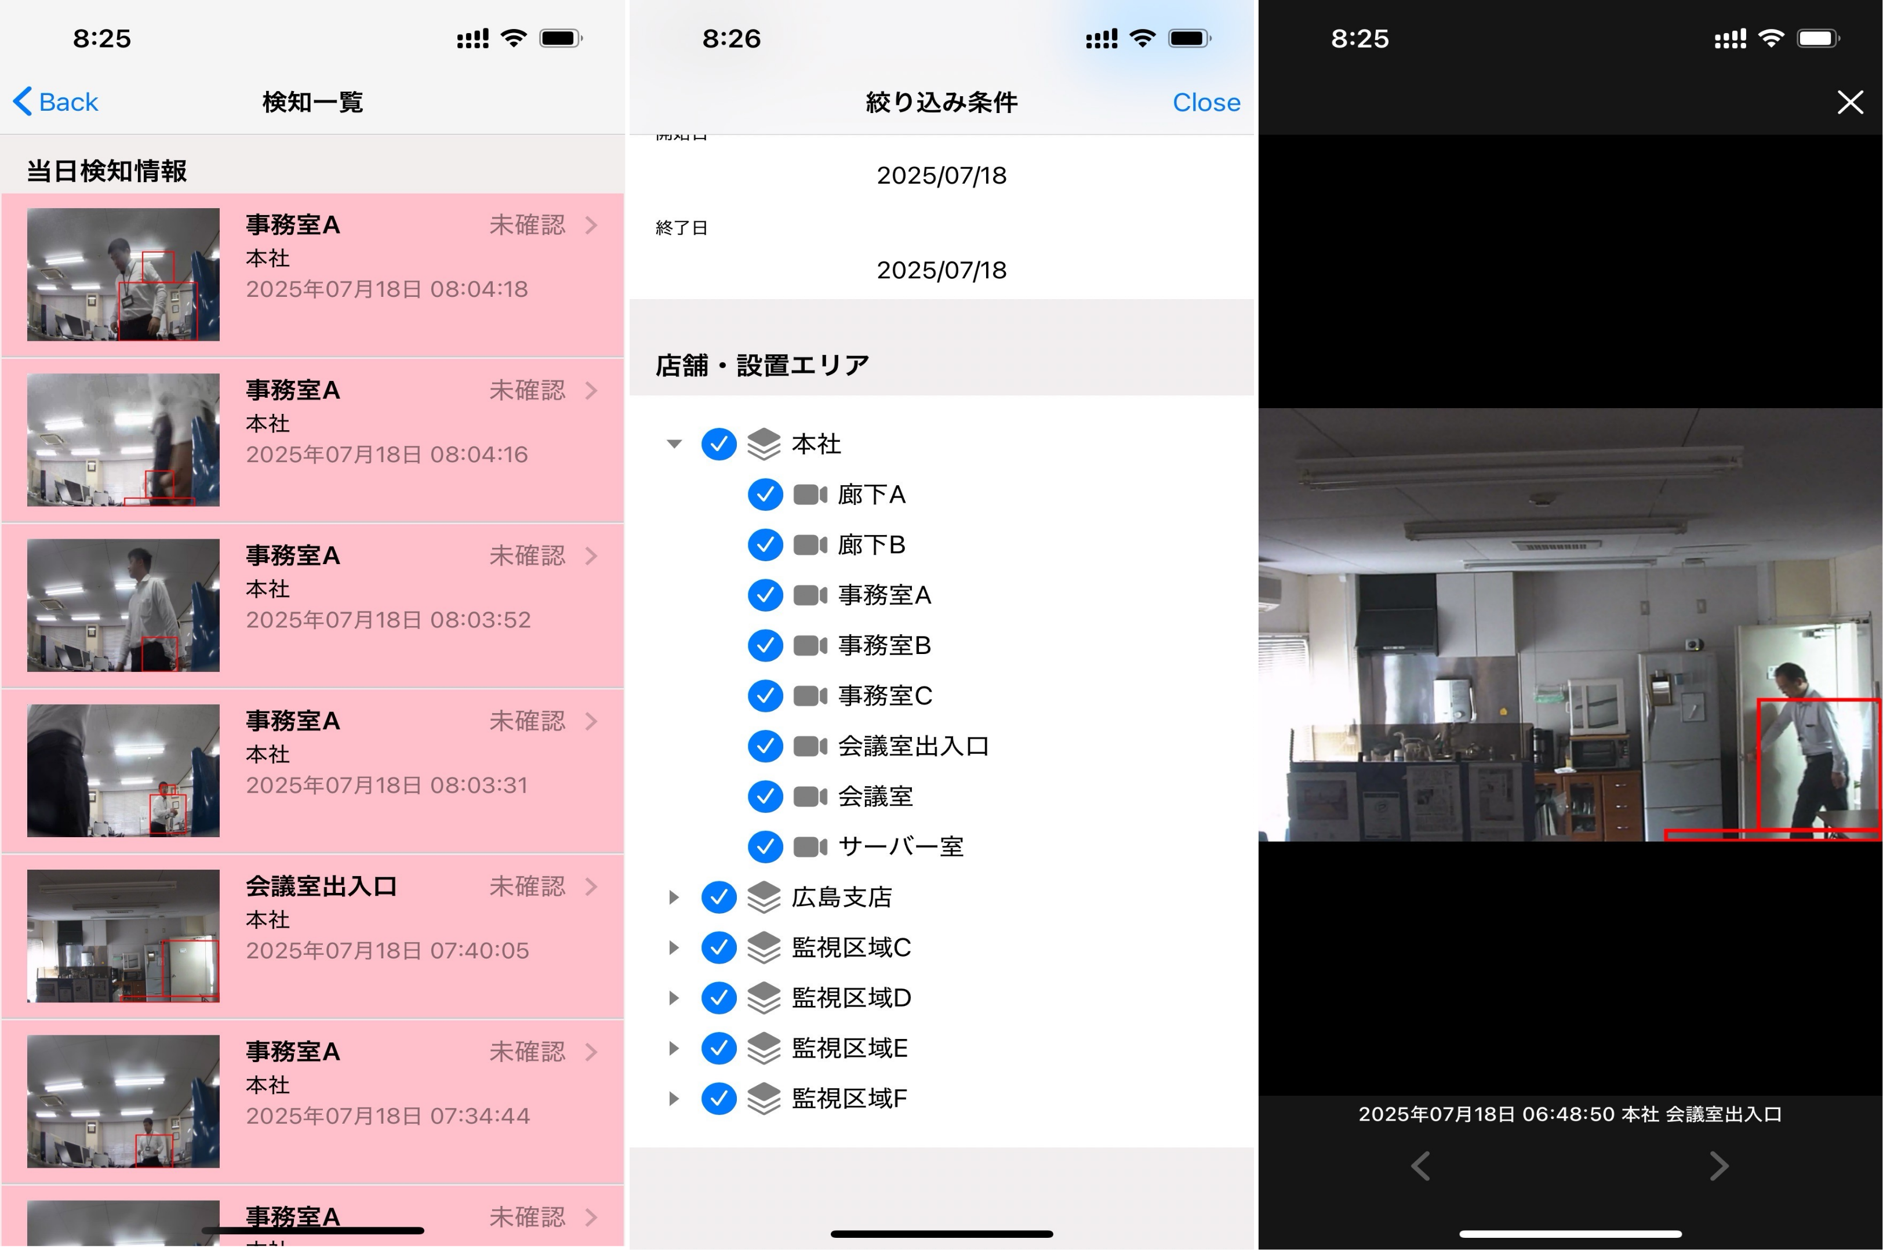Tap the Back button
The image size is (1883, 1250).
click(x=56, y=102)
